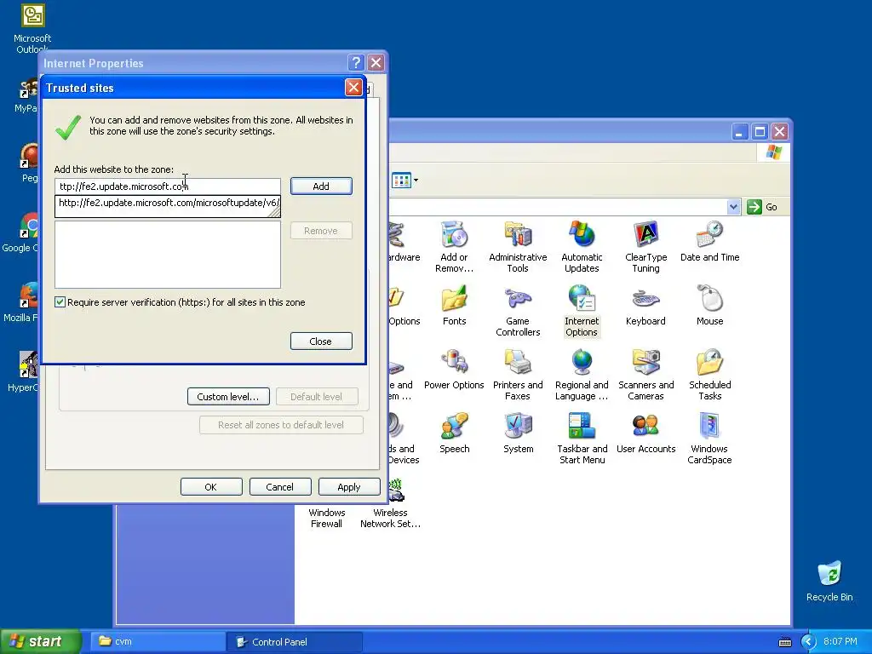Click Go button beside address bar
This screenshot has height=654, width=872.
pos(762,207)
